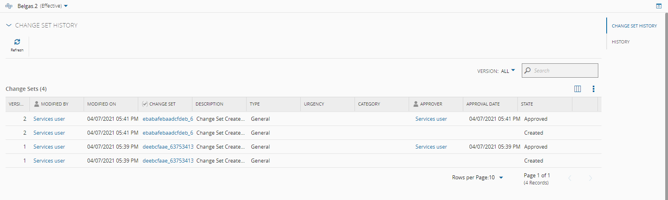Click Services user approver in the first row
The width and height of the screenshot is (668, 200).
coord(431,119)
